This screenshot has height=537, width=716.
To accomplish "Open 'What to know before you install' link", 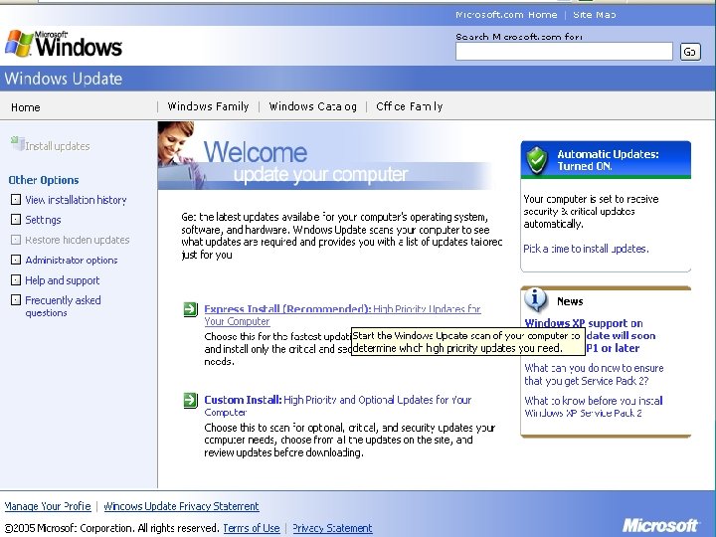I will (x=594, y=407).
